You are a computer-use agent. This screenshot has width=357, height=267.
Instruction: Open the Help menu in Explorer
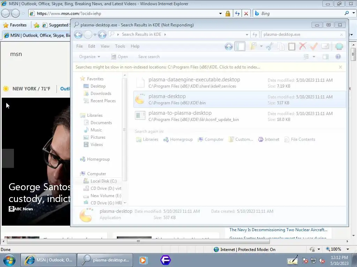pyautogui.click(x=135, y=46)
